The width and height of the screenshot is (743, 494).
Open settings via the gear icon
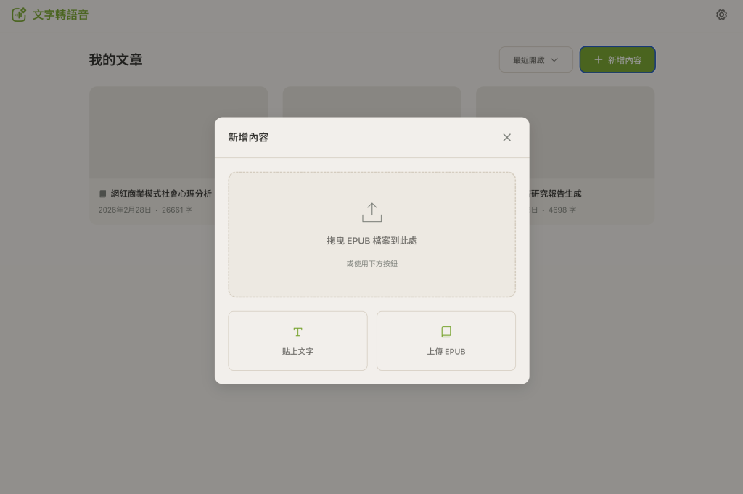721,15
